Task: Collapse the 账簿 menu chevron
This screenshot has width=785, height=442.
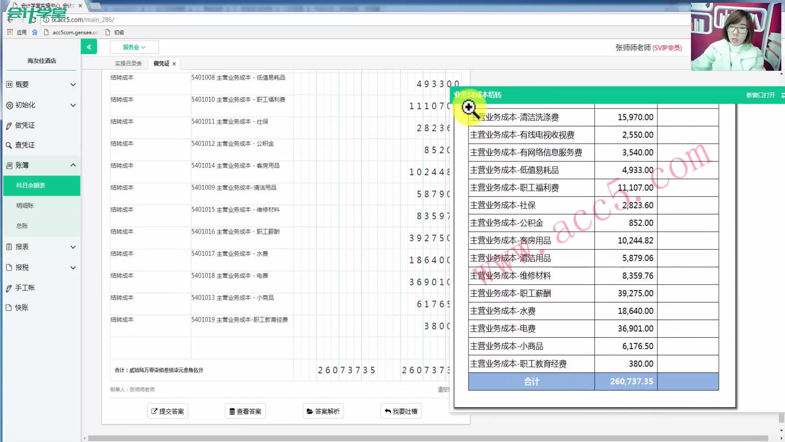Action: (x=73, y=165)
